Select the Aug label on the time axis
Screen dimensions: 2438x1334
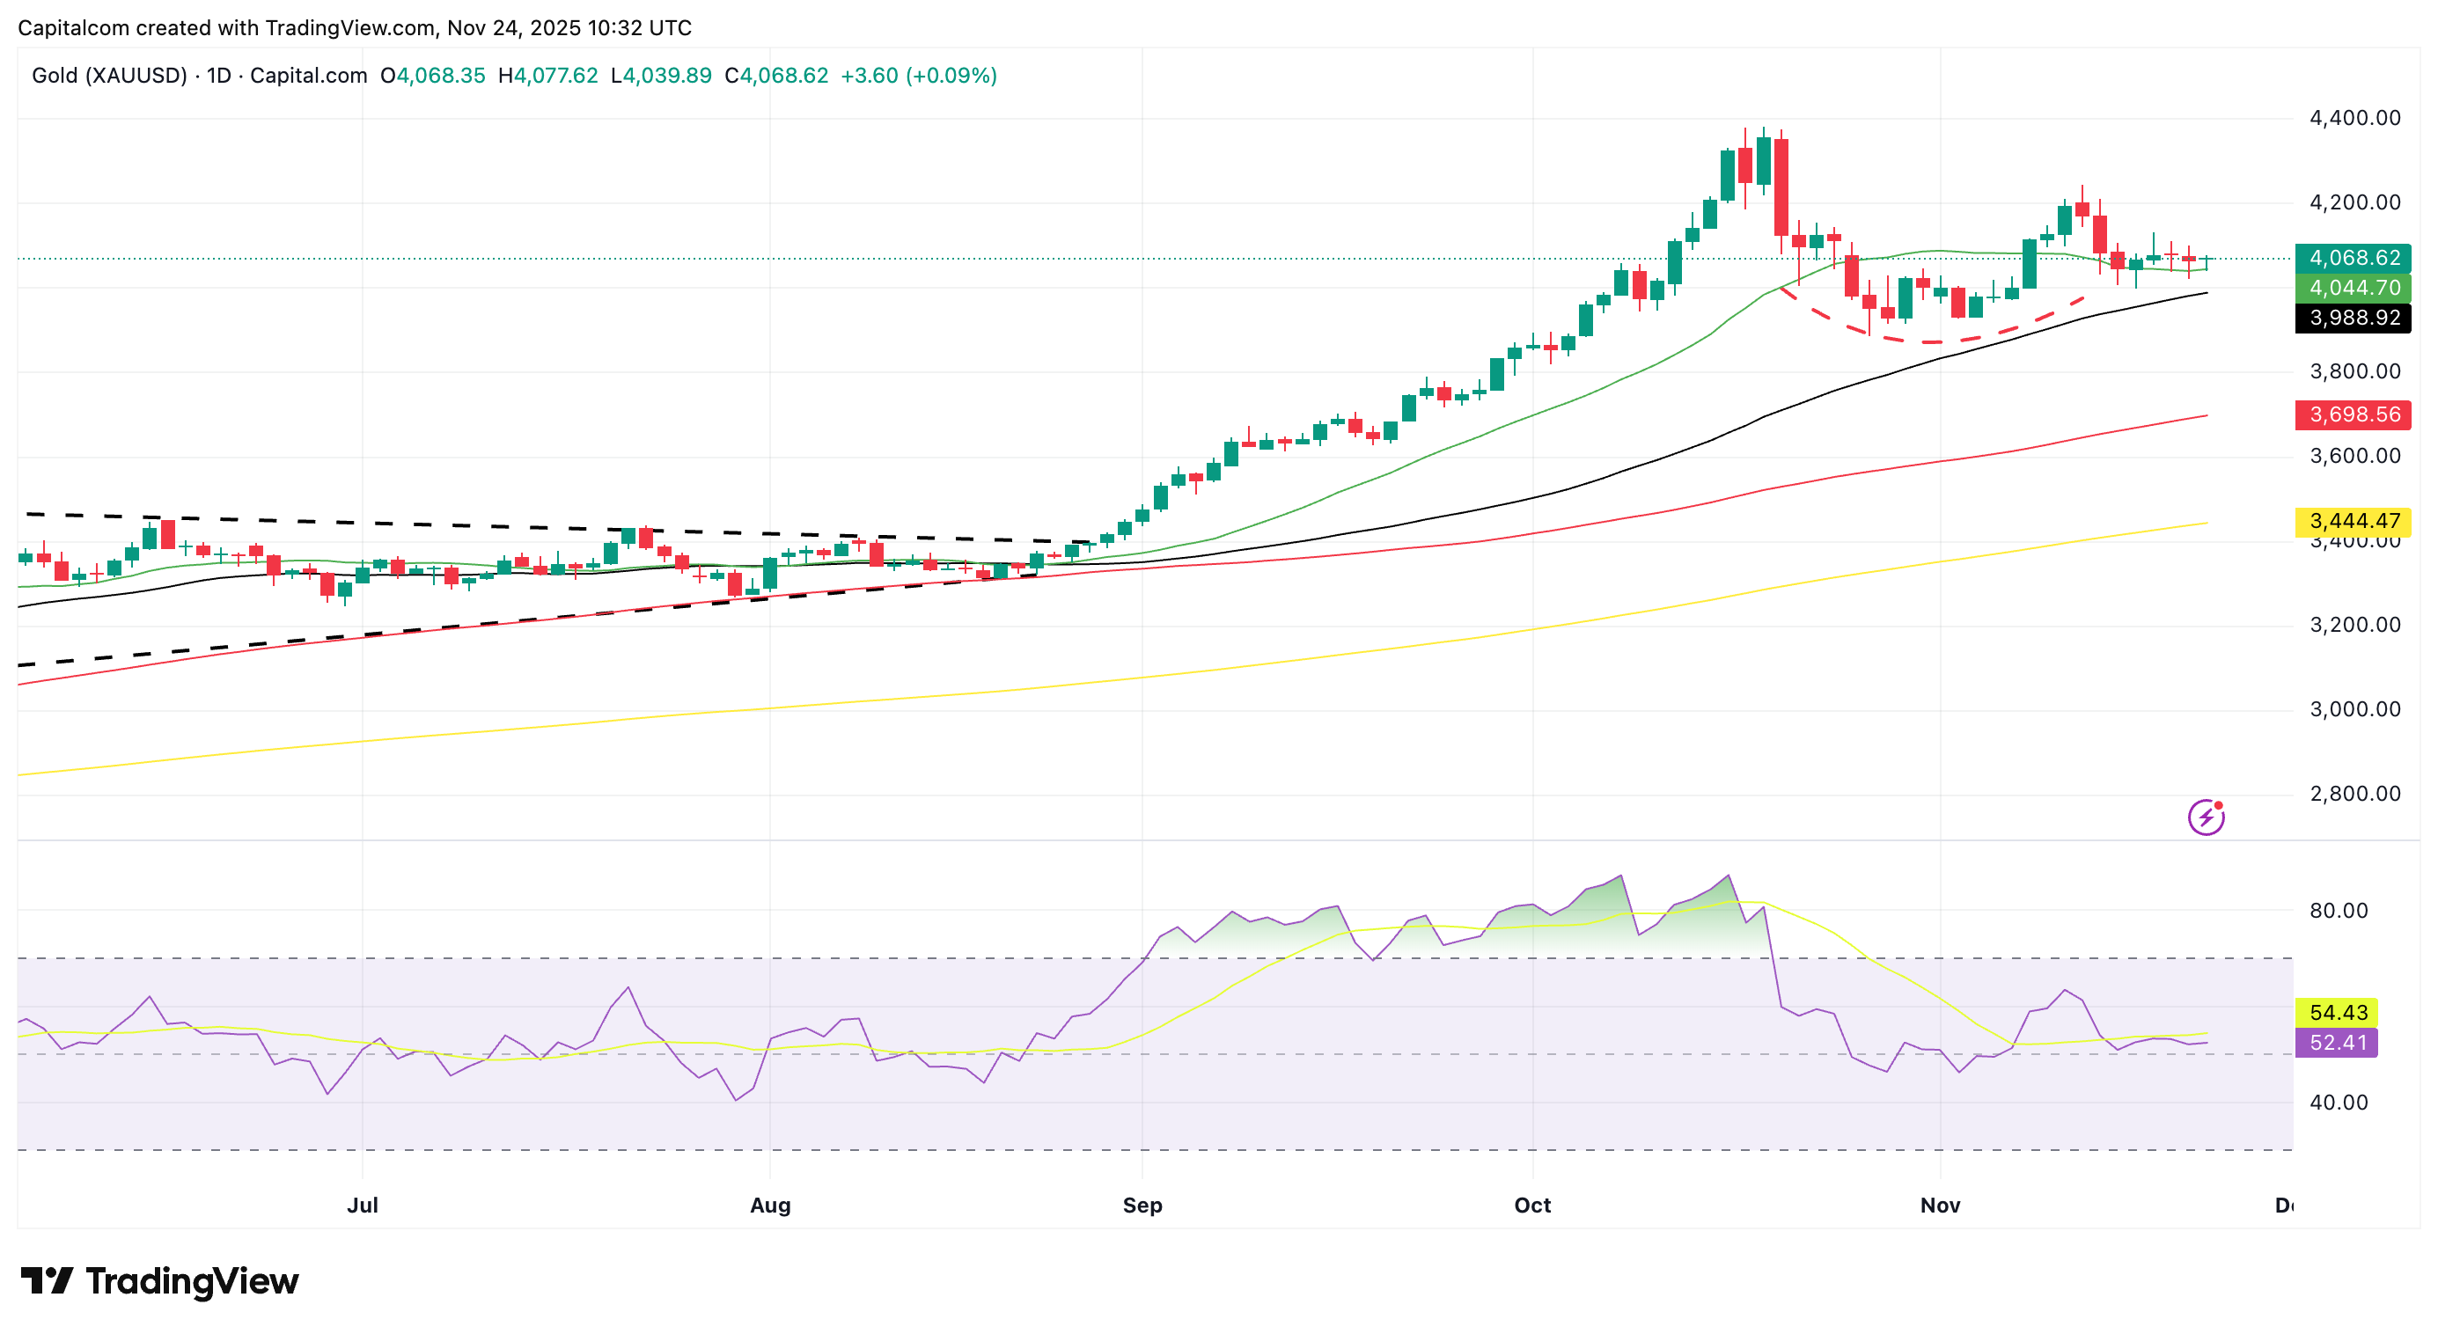770,1206
